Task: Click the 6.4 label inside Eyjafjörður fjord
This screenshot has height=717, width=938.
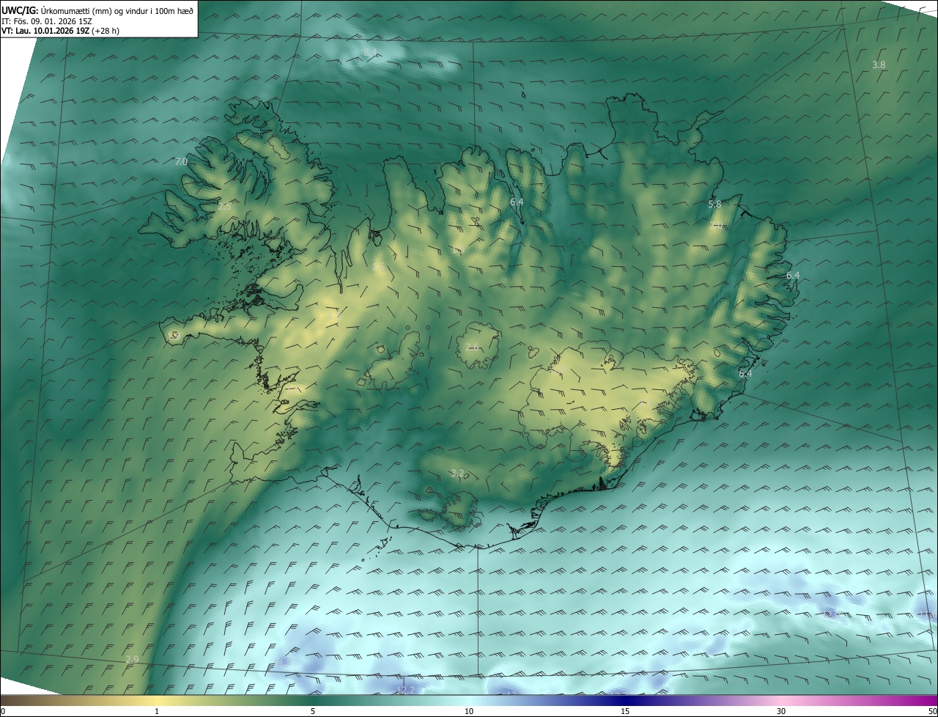Action: coord(517,202)
